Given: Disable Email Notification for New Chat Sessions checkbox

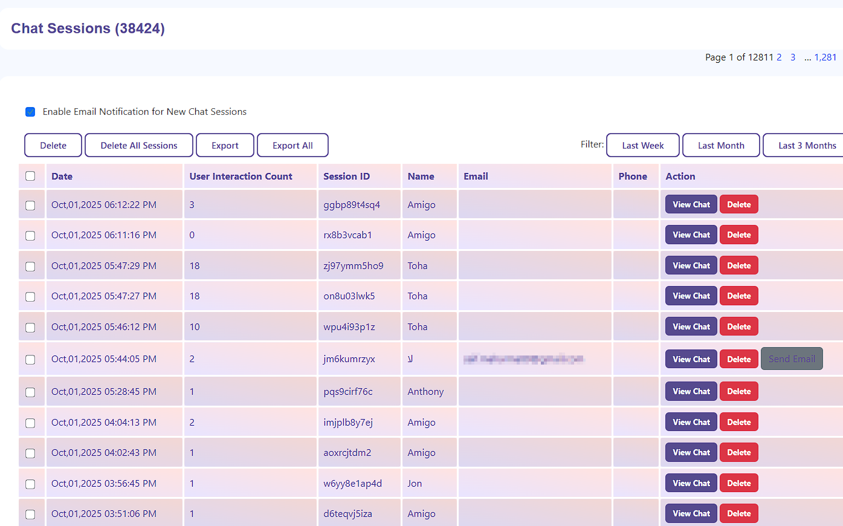Looking at the screenshot, I should [x=30, y=112].
